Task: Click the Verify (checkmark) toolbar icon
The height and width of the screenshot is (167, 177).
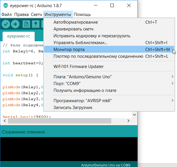Action: pyautogui.click(x=6, y=24)
